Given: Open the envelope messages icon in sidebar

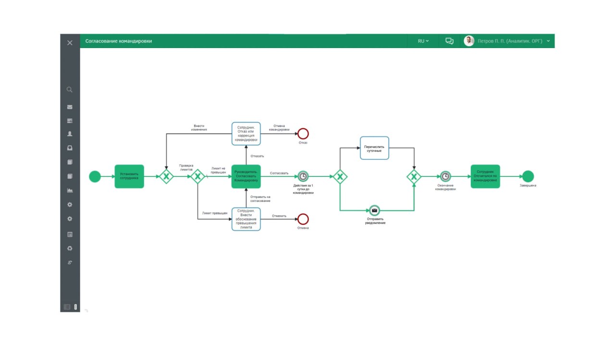Looking at the screenshot, I should 70,107.
